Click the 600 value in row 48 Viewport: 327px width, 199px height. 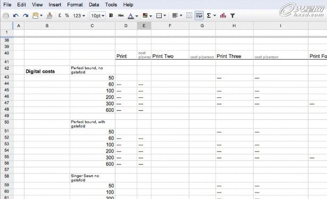tap(110, 110)
